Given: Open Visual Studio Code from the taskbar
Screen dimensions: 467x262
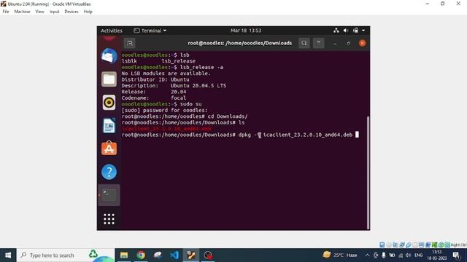Looking at the screenshot, I should tap(174, 255).
